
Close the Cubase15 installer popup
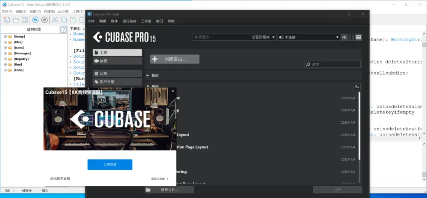pos(173,91)
